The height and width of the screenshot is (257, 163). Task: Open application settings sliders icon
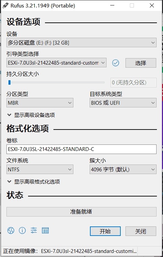pyautogui.click(x=34, y=230)
